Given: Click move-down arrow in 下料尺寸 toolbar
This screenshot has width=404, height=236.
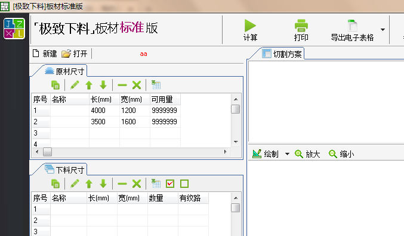Looking at the screenshot, I should tap(103, 184).
